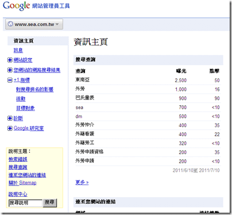
Task: Open 連至您網站的連結 help topic
Action: [27, 175]
